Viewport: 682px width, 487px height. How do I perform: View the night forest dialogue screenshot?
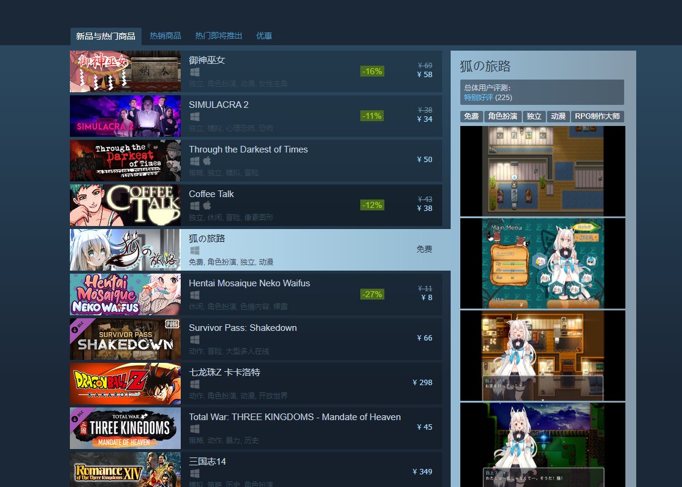click(x=543, y=445)
